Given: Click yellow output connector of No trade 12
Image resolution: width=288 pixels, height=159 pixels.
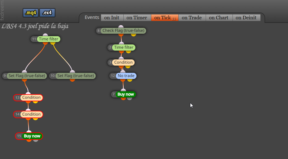Looking at the screenshot, I should 130,80.
